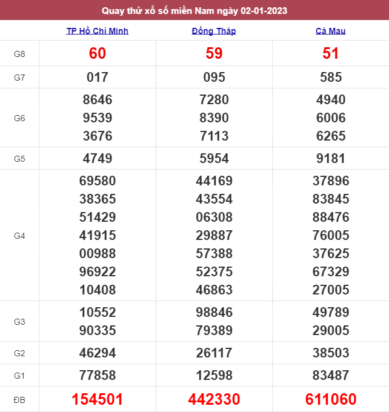The height and width of the screenshot is (412, 389).
Task: Open the Đồng Tháp province link
Action: pyautogui.click(x=214, y=31)
